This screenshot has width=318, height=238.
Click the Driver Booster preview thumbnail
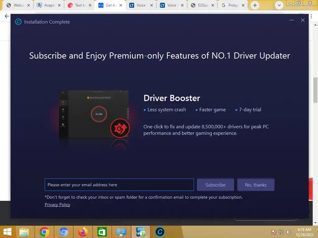(94, 114)
